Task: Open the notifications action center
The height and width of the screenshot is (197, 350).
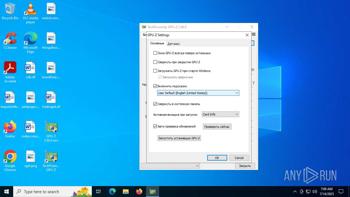Action: pyautogui.click(x=341, y=192)
